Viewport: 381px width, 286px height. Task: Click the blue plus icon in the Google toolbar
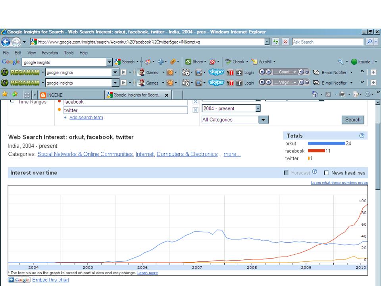point(161,62)
